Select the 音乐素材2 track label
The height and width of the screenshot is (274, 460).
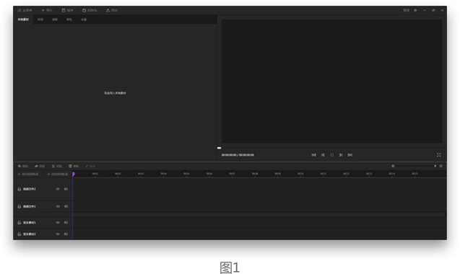pos(30,234)
